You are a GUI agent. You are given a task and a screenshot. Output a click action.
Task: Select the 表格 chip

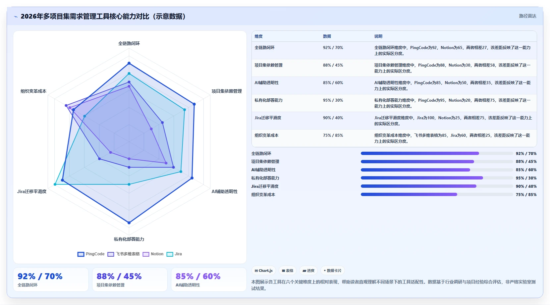point(288,271)
